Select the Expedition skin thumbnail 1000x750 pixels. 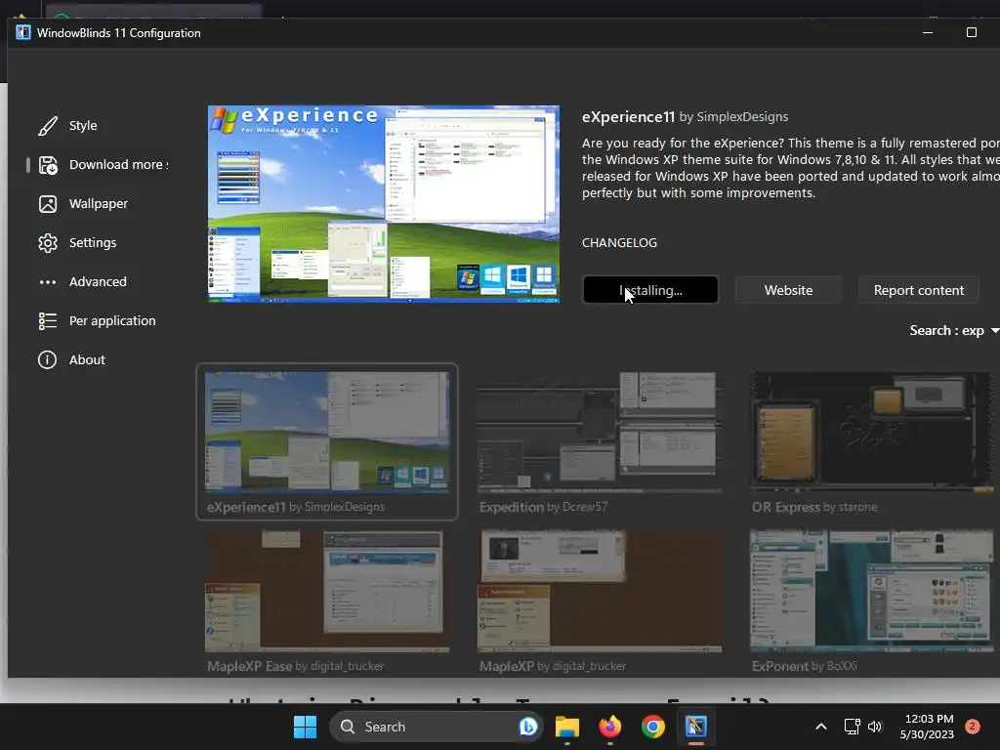point(600,433)
